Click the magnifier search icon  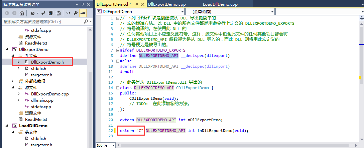[86, 21]
